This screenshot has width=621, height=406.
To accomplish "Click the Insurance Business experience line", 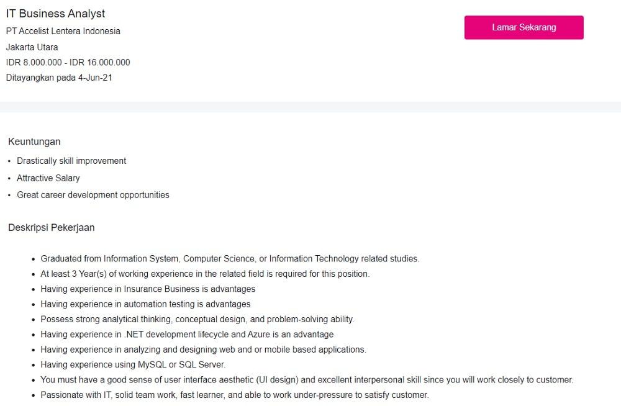I will coord(148,289).
